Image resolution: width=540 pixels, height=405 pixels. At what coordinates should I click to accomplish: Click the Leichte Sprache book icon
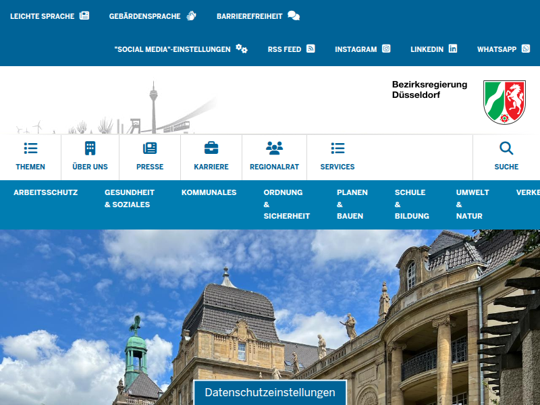(x=84, y=15)
